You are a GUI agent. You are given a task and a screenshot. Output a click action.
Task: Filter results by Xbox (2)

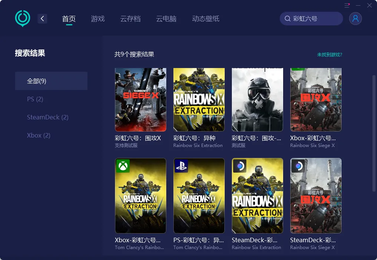pyautogui.click(x=38, y=135)
